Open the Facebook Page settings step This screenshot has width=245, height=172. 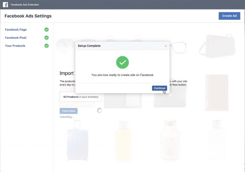[16, 29]
